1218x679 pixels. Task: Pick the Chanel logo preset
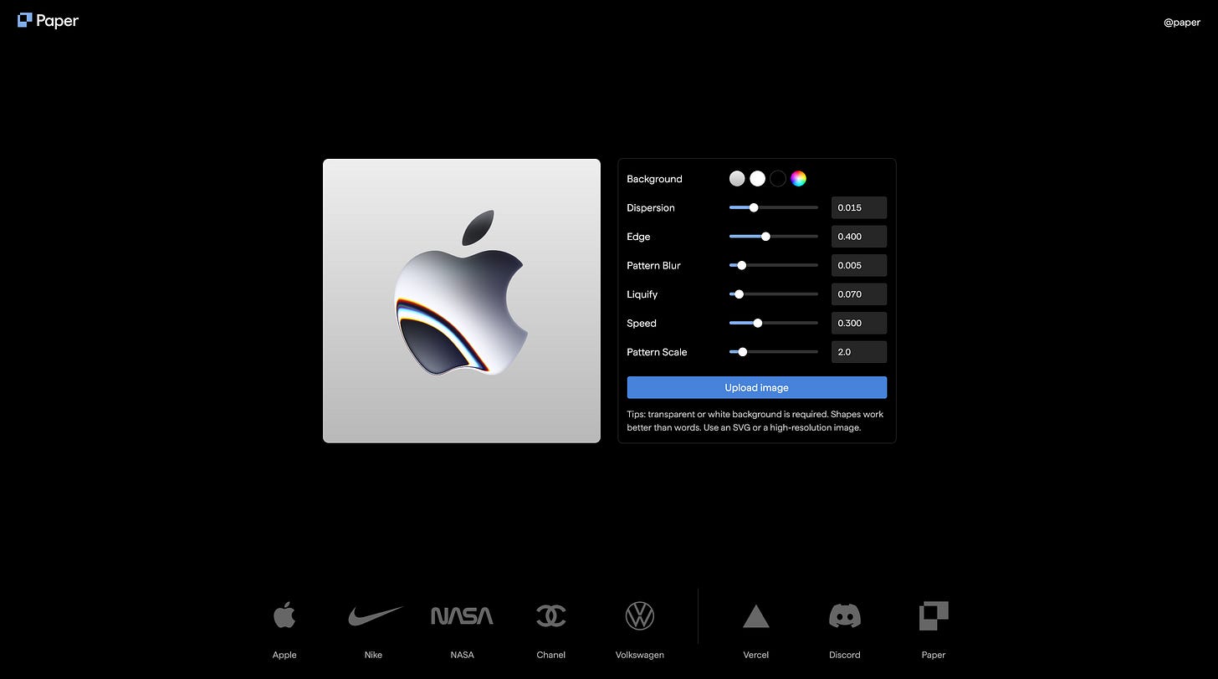tap(550, 616)
